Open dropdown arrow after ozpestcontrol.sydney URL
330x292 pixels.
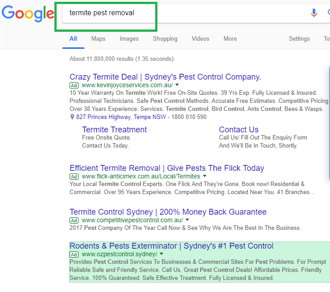click(161, 254)
